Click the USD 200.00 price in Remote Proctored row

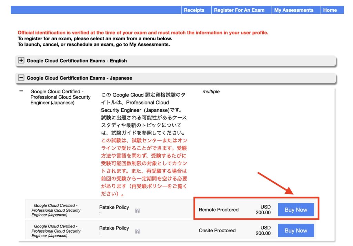[263, 210]
